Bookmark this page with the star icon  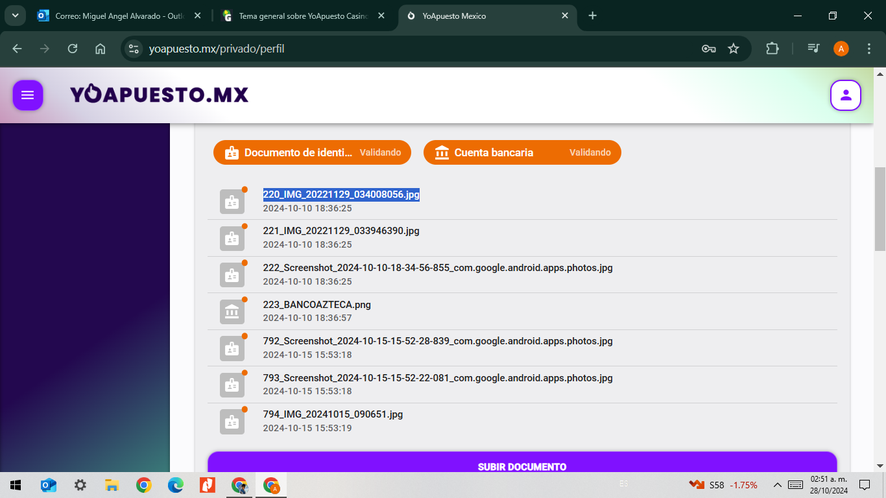click(x=734, y=48)
